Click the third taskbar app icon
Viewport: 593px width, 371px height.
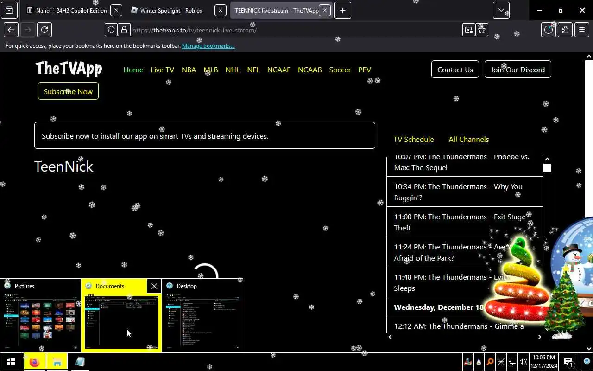click(x=80, y=362)
